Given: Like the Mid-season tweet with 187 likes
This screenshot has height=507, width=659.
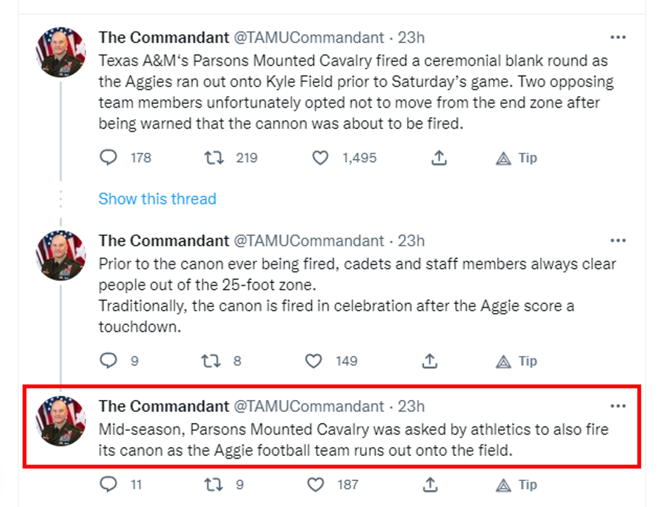Looking at the screenshot, I should coord(315,485).
